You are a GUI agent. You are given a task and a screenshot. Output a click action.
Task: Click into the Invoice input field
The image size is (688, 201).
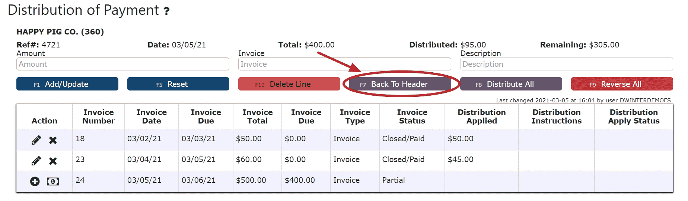[344, 64]
